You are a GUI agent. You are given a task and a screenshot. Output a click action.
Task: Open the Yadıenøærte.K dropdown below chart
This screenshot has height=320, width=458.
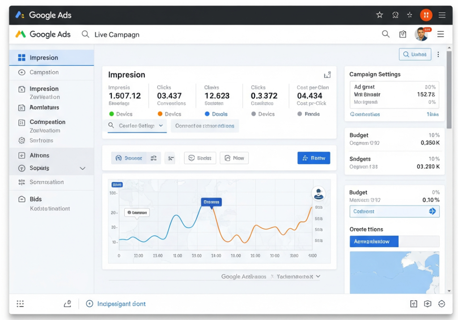click(298, 276)
